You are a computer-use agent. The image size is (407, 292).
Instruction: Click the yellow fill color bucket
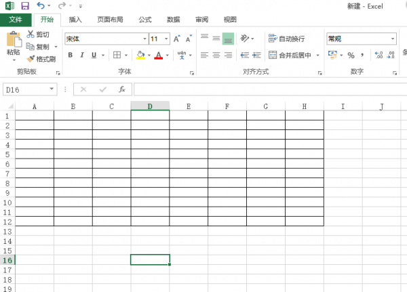(x=140, y=56)
